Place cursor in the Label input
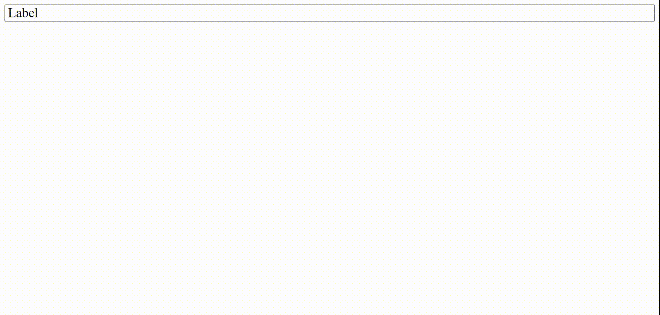 point(330,13)
